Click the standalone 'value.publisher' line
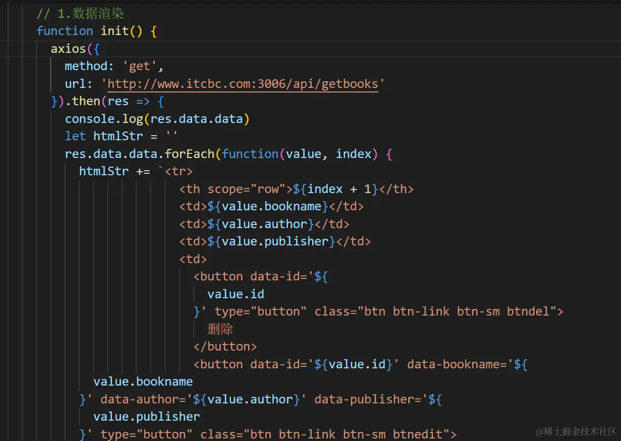Image resolution: width=621 pixels, height=441 pixels. point(147,417)
